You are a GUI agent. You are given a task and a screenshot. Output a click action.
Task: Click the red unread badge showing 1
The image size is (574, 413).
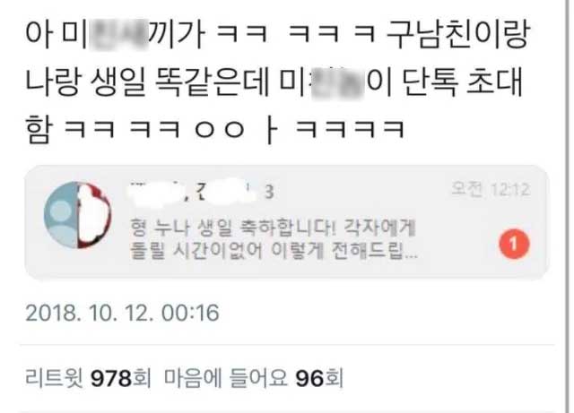click(x=514, y=244)
